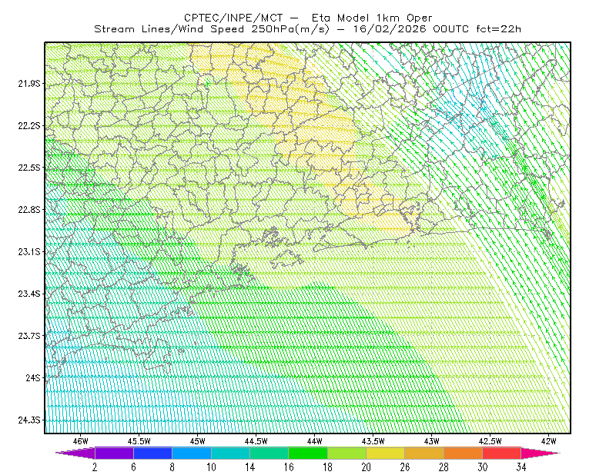Image resolution: width=616 pixels, height=475 pixels.
Task: Click the 44W longitude axis label
Action: 315,441
